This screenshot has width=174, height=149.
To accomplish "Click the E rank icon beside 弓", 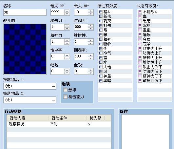I will 100,30.
